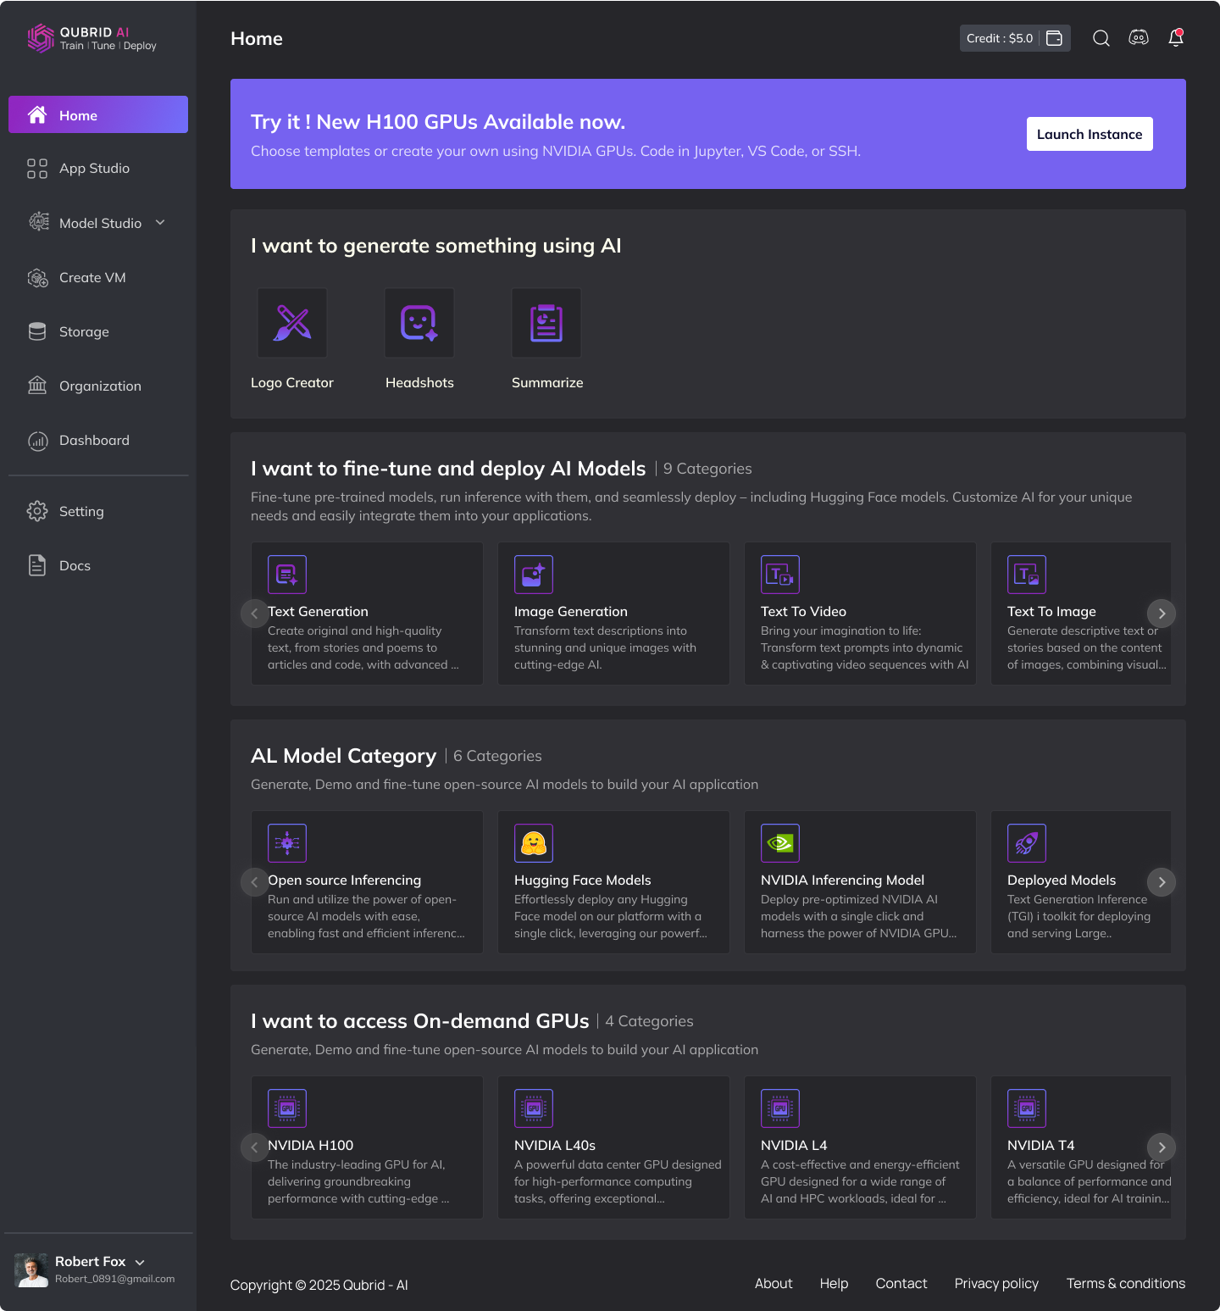The width and height of the screenshot is (1220, 1311).
Task: Open Model Studio menu item
Action: tap(98, 223)
